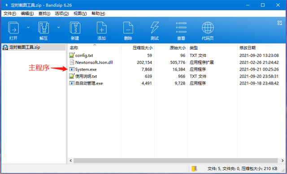Open the 查找(I) menu
Viewport: 287px width, 174px height.
[x=44, y=13]
